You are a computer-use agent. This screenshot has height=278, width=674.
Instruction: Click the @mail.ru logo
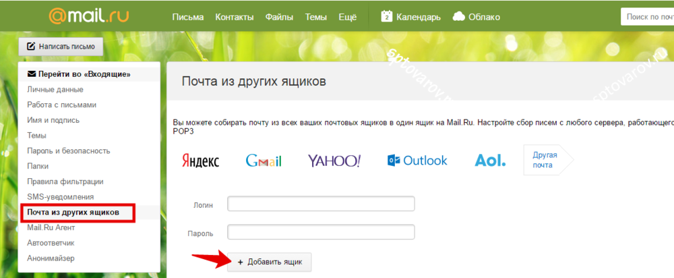coord(89,16)
